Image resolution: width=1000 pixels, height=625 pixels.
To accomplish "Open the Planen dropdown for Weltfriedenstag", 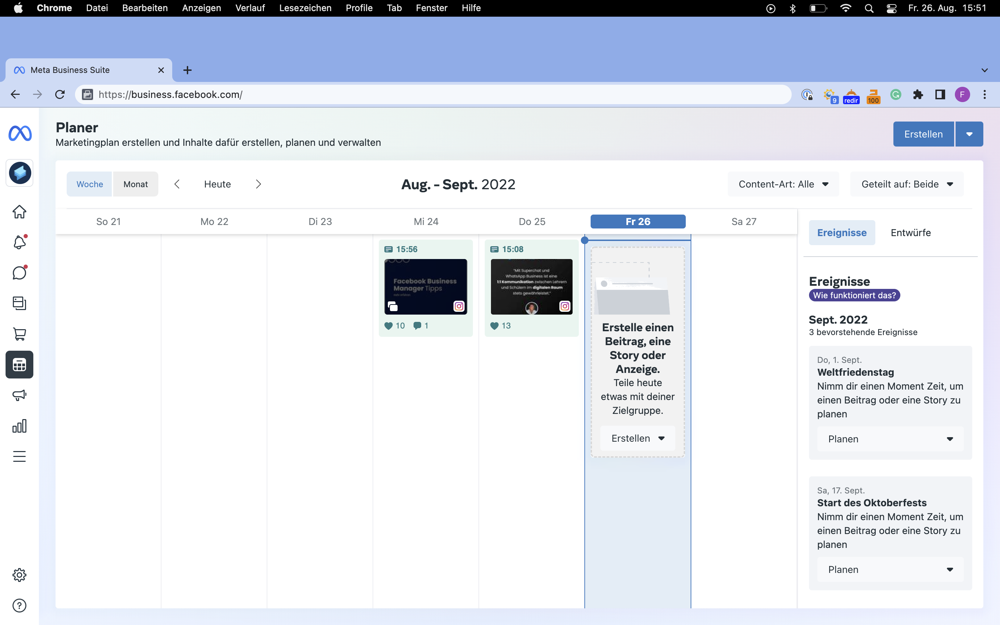I will click(890, 439).
